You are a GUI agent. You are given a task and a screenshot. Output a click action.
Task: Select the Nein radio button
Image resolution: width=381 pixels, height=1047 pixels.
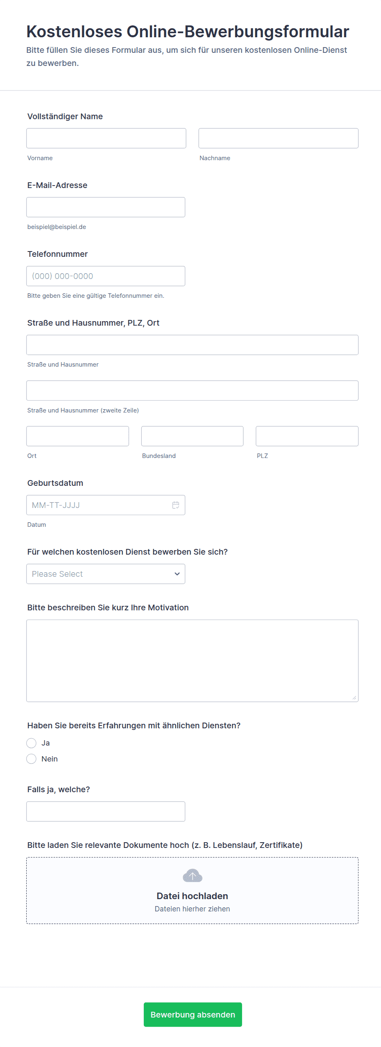[x=32, y=759]
